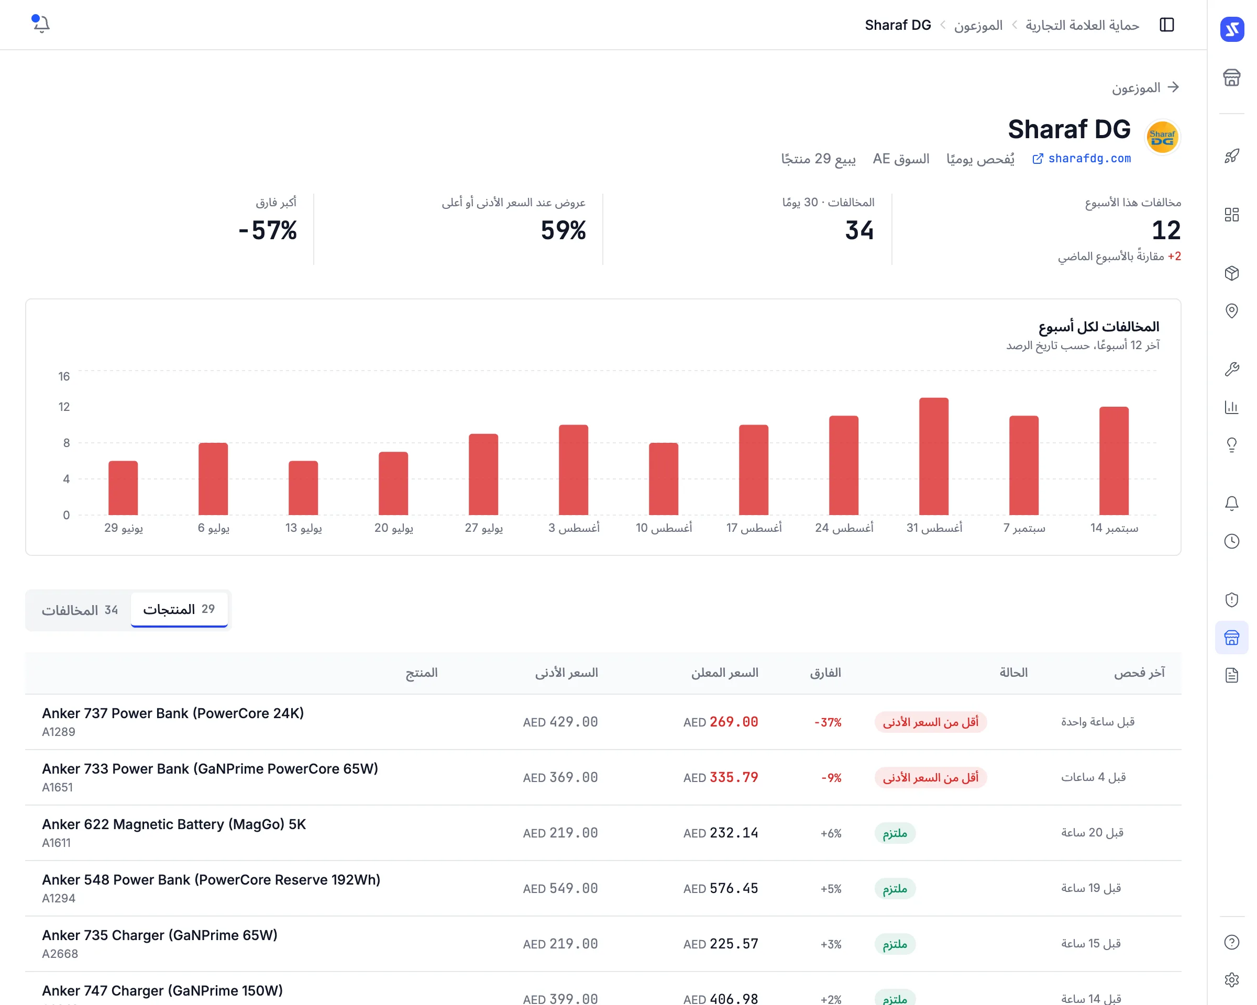
Task: Open the bar chart analytics icon
Action: pos(1231,407)
